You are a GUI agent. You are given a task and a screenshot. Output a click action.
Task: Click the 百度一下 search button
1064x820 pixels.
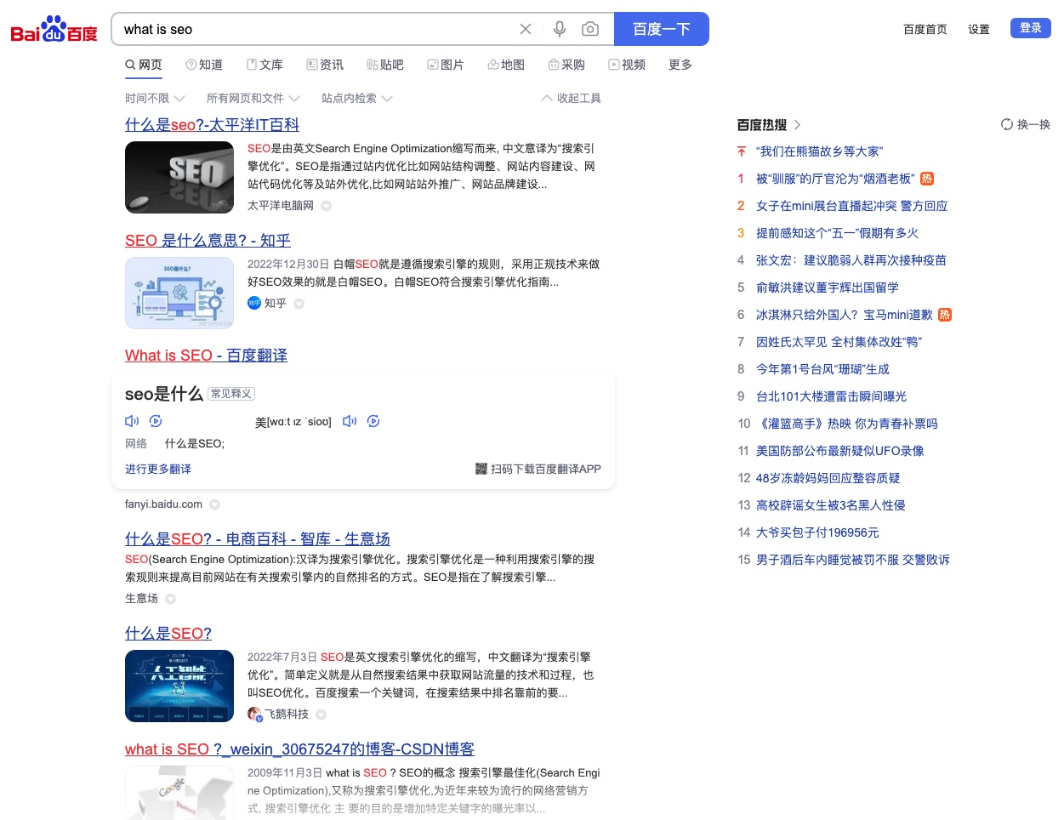(x=662, y=29)
